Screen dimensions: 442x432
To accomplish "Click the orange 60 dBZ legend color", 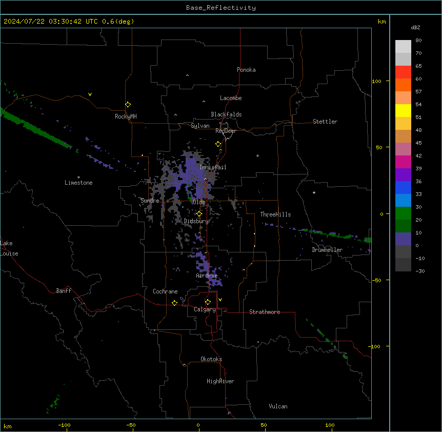I will [403, 85].
